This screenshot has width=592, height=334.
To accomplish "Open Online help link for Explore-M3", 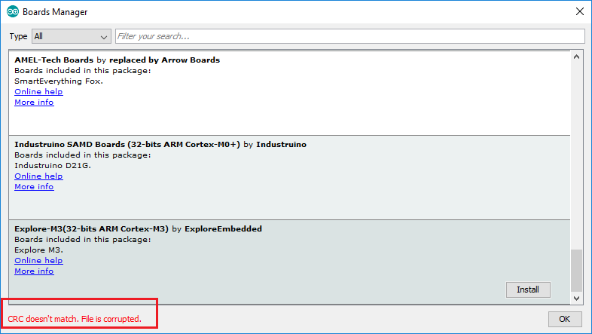I will [x=38, y=260].
